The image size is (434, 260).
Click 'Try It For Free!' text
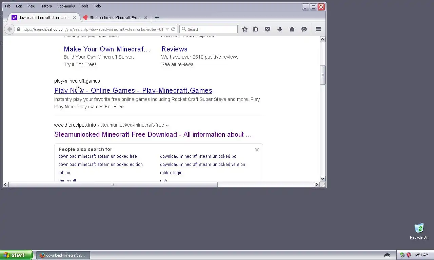pos(80,64)
